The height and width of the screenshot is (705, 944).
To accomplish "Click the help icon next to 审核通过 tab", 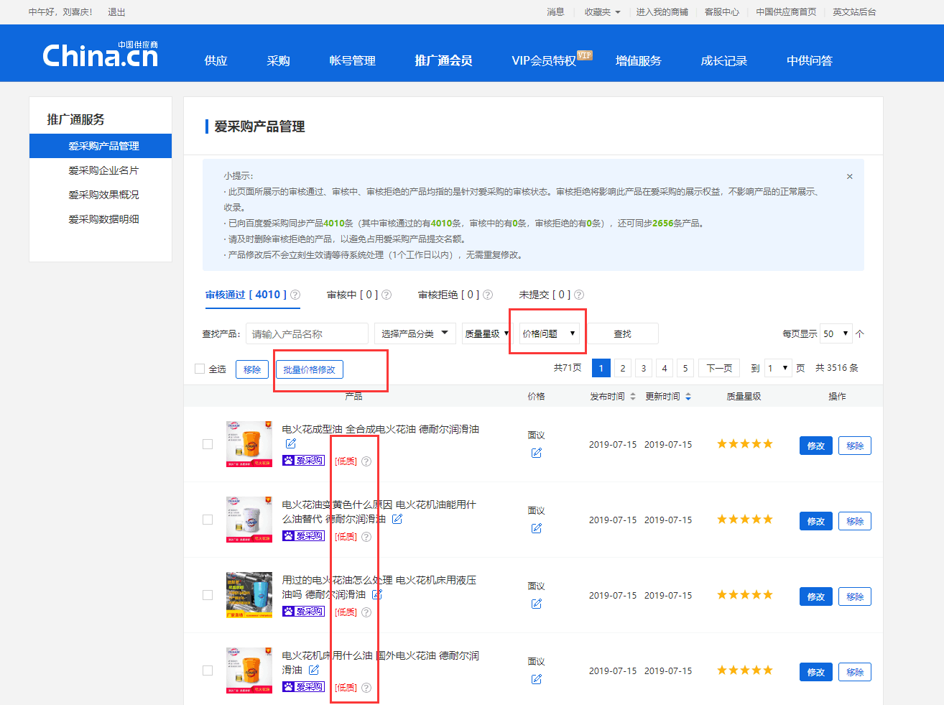I will (x=295, y=295).
